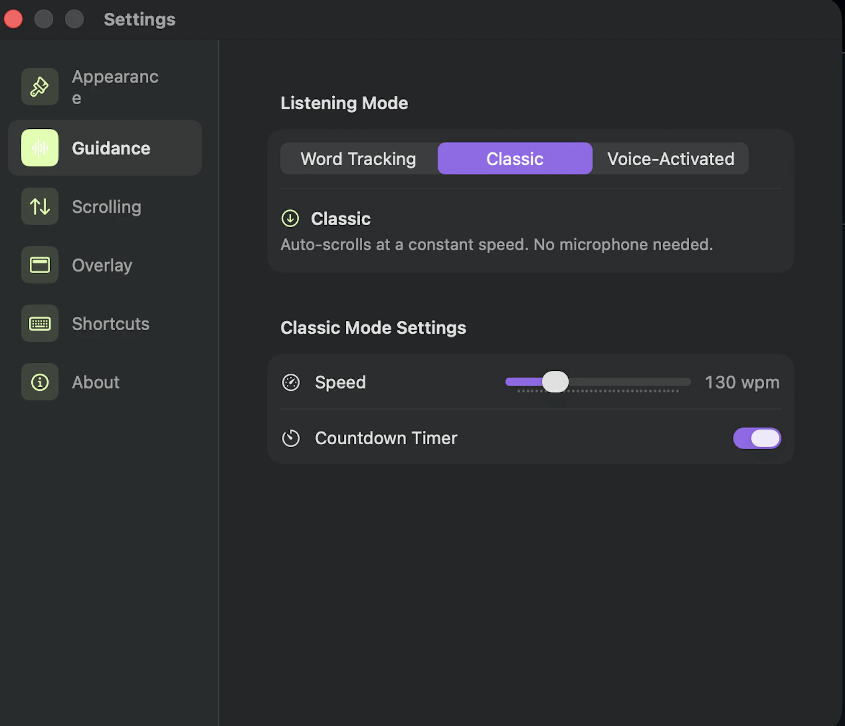Disable the Countdown Timer switch
Viewport: 845px width, 726px height.
coord(757,438)
